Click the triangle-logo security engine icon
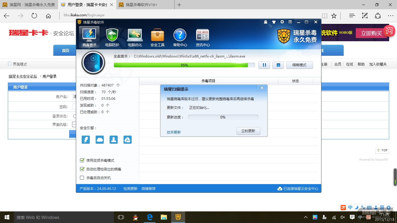 click(x=128, y=140)
